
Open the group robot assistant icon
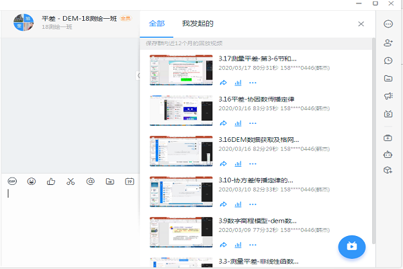[388, 155]
